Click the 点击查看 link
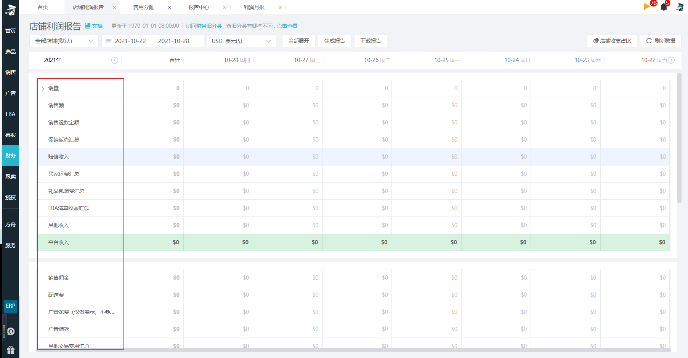The image size is (688, 358). point(287,26)
